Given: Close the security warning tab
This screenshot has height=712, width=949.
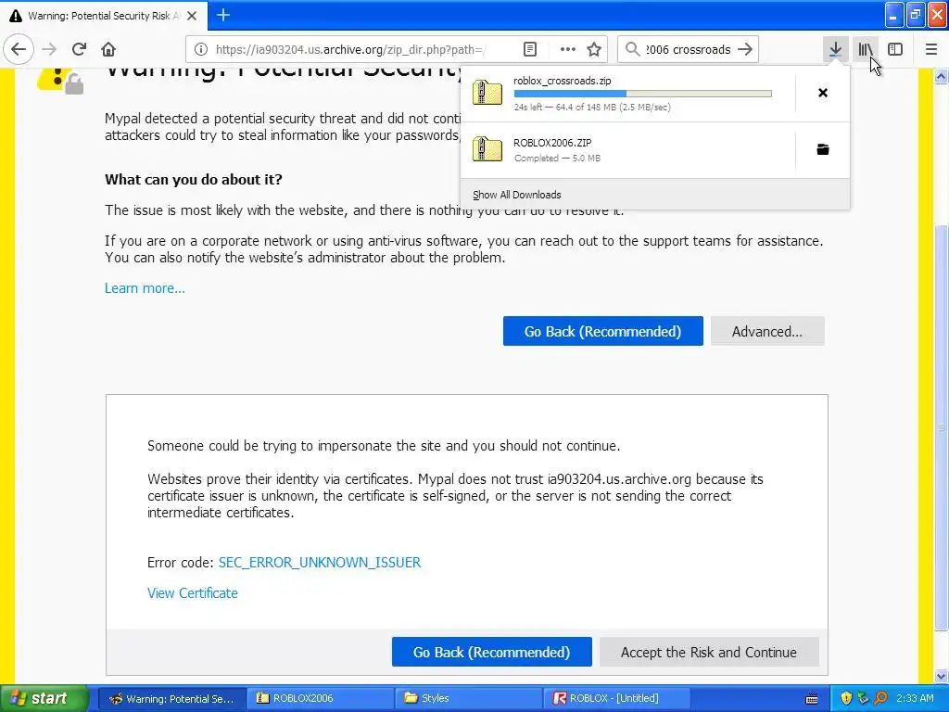Looking at the screenshot, I should [x=192, y=16].
